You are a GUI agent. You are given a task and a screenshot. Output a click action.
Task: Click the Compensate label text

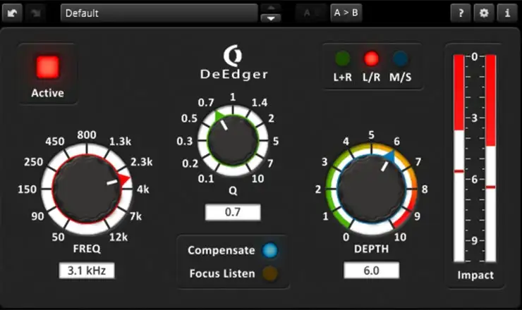[221, 250]
